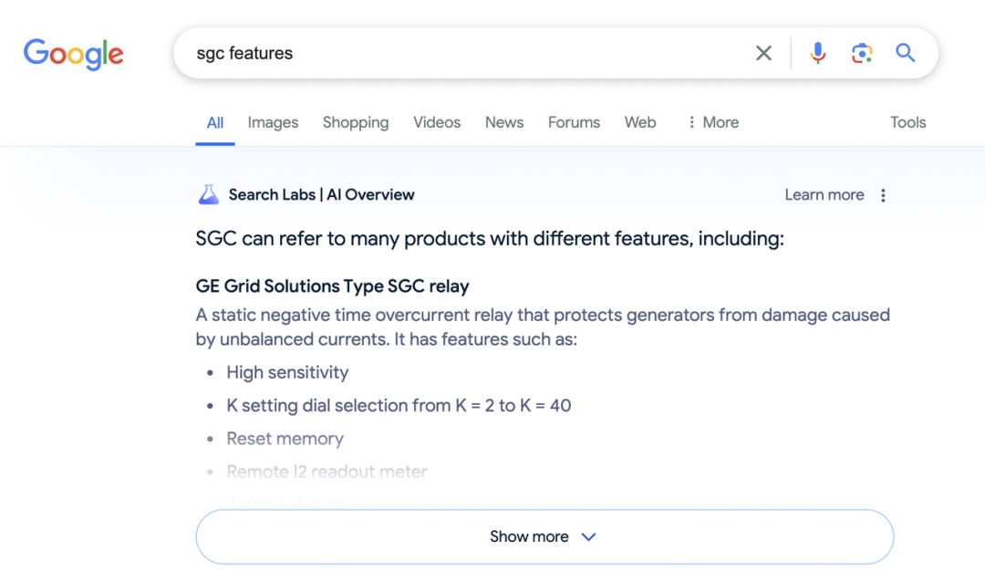The width and height of the screenshot is (985, 581).
Task: Click the 'K setting dial selection' bullet item
Action: (x=399, y=406)
